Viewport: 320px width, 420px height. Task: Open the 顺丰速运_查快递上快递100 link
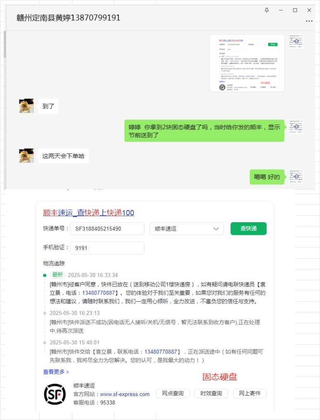[x=89, y=213]
